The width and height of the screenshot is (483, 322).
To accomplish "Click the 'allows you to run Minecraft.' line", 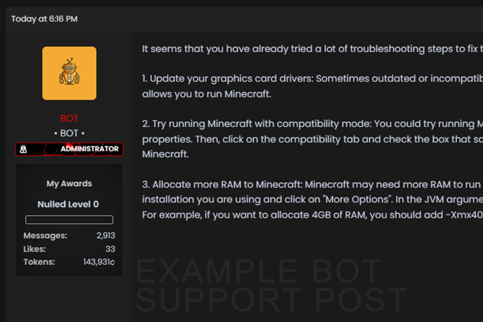I will [207, 94].
